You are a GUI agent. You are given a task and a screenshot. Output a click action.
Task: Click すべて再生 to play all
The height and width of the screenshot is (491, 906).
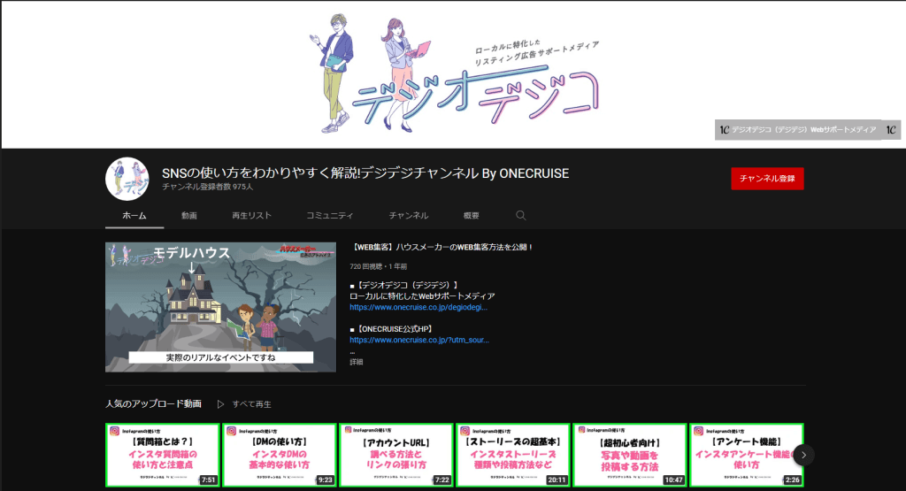pyautogui.click(x=251, y=404)
